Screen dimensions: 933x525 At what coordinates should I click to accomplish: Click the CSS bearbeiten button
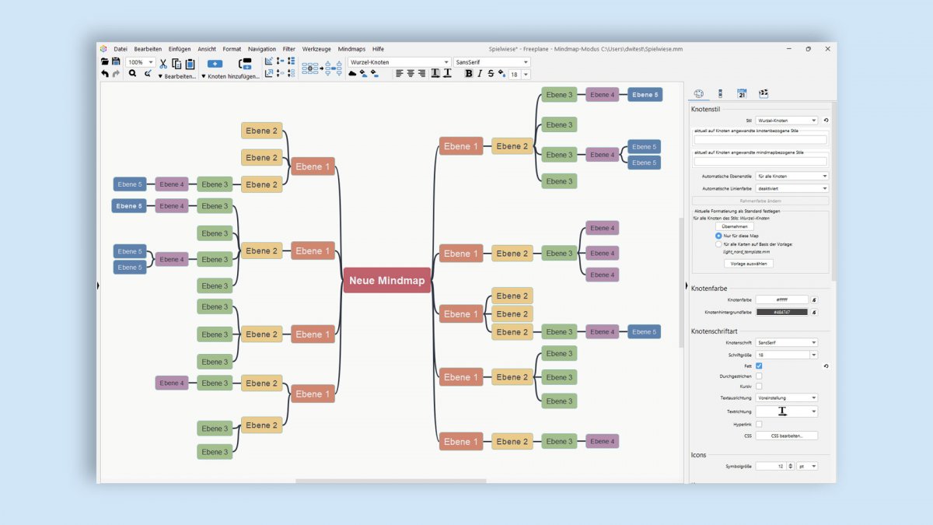[787, 436]
